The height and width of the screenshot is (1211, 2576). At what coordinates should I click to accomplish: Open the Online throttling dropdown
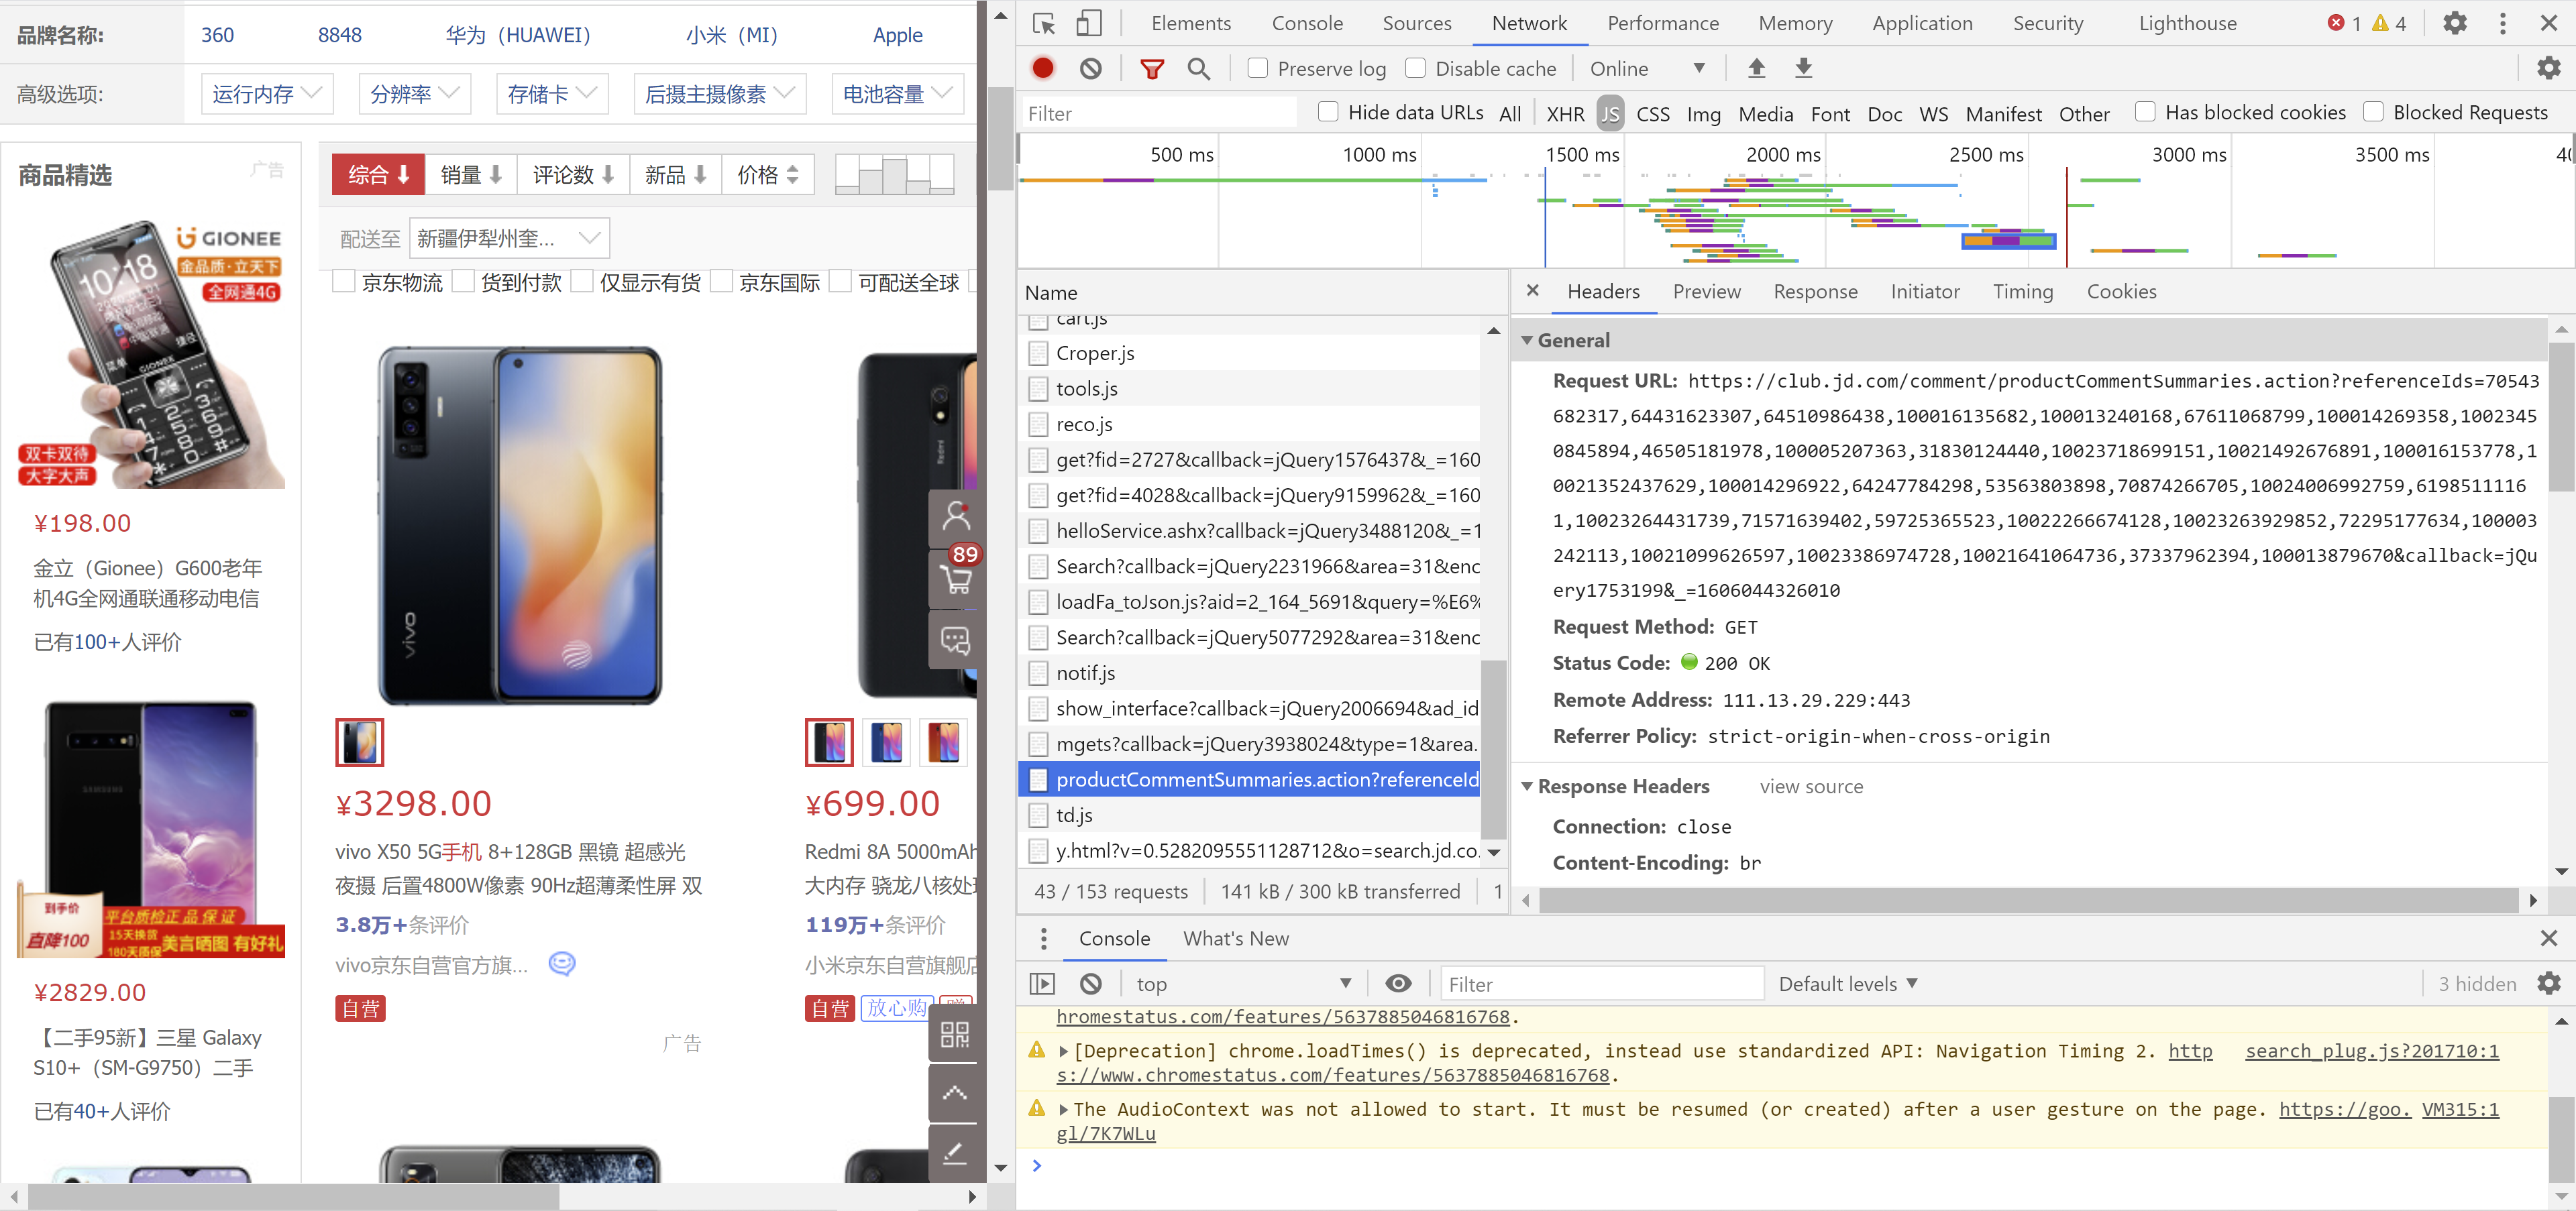coord(1646,68)
